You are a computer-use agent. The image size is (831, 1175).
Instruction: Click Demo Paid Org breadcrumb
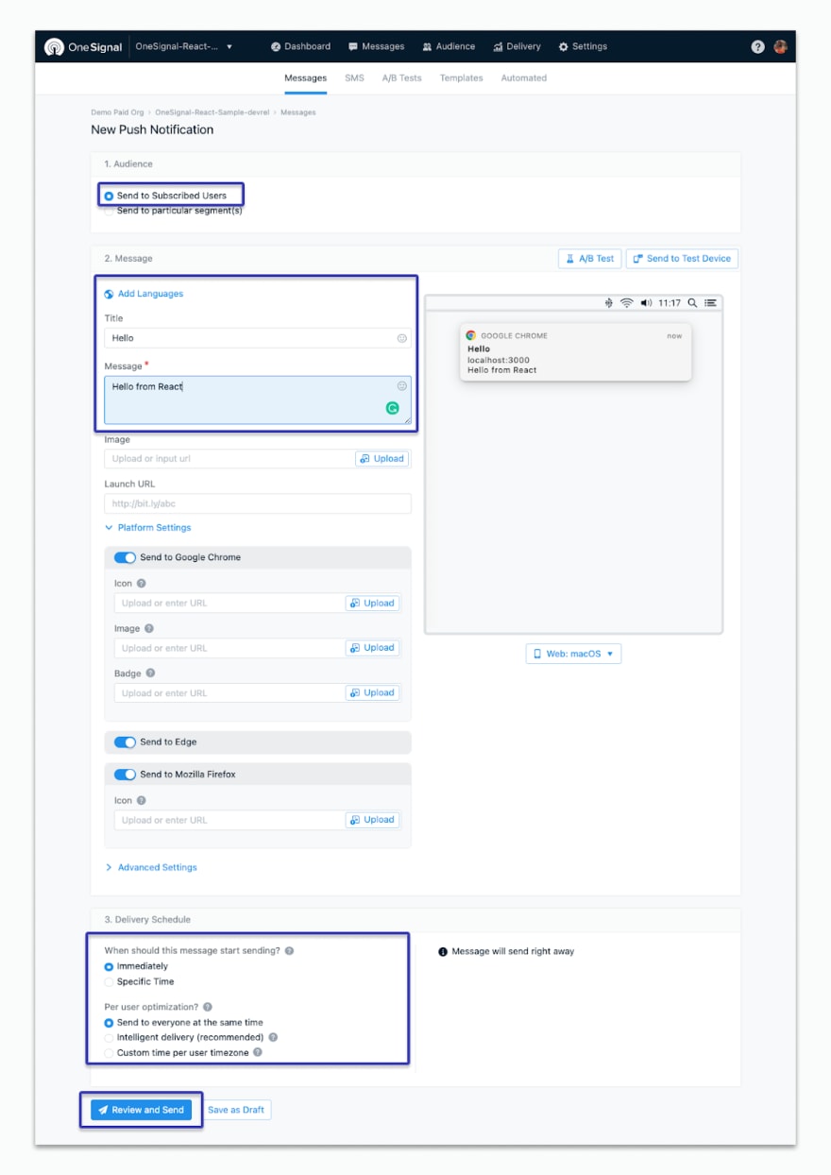tap(118, 112)
